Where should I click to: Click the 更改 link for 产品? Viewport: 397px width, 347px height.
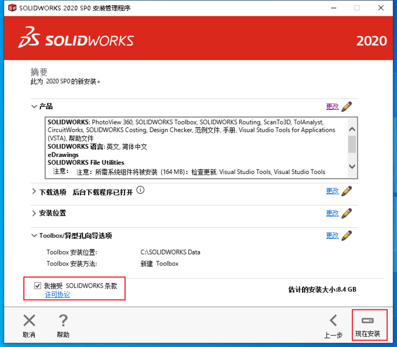[x=333, y=106]
